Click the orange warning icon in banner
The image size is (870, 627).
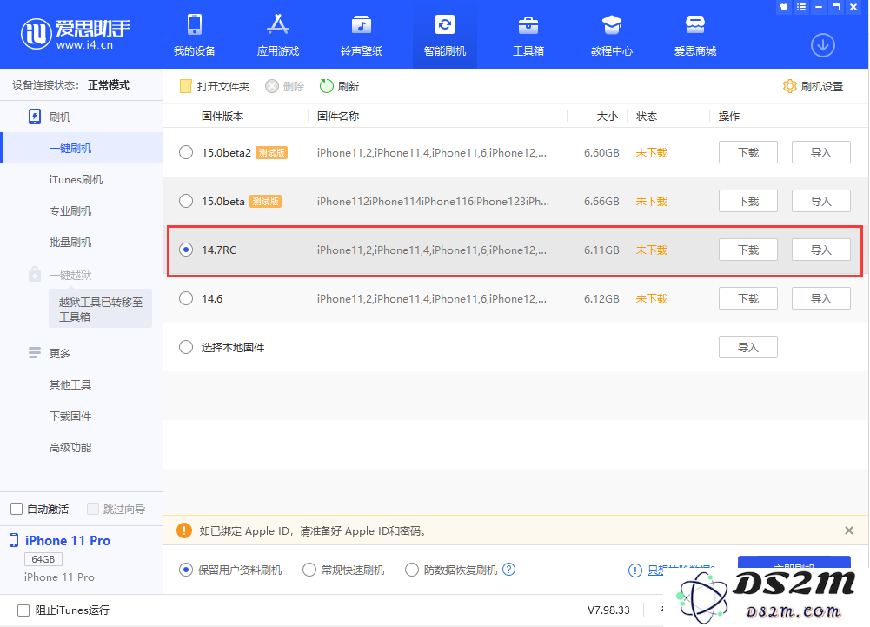point(183,530)
